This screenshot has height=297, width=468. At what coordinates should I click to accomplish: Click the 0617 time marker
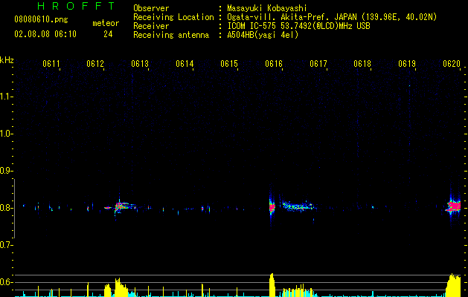tap(318, 64)
